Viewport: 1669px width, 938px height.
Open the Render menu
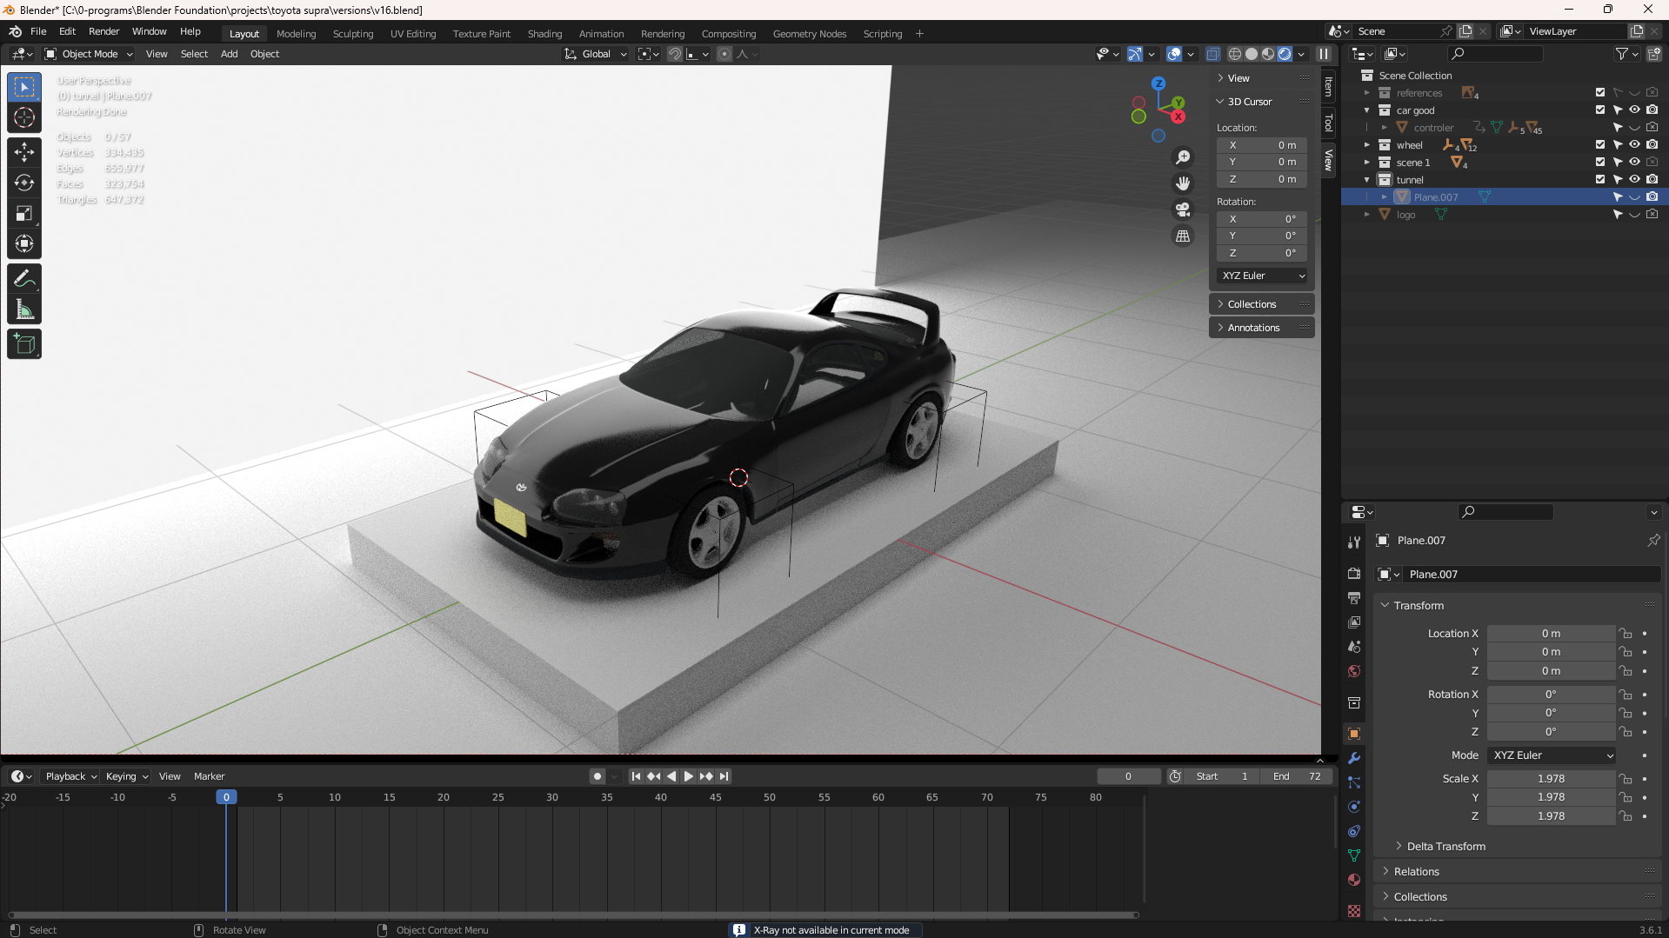(103, 31)
